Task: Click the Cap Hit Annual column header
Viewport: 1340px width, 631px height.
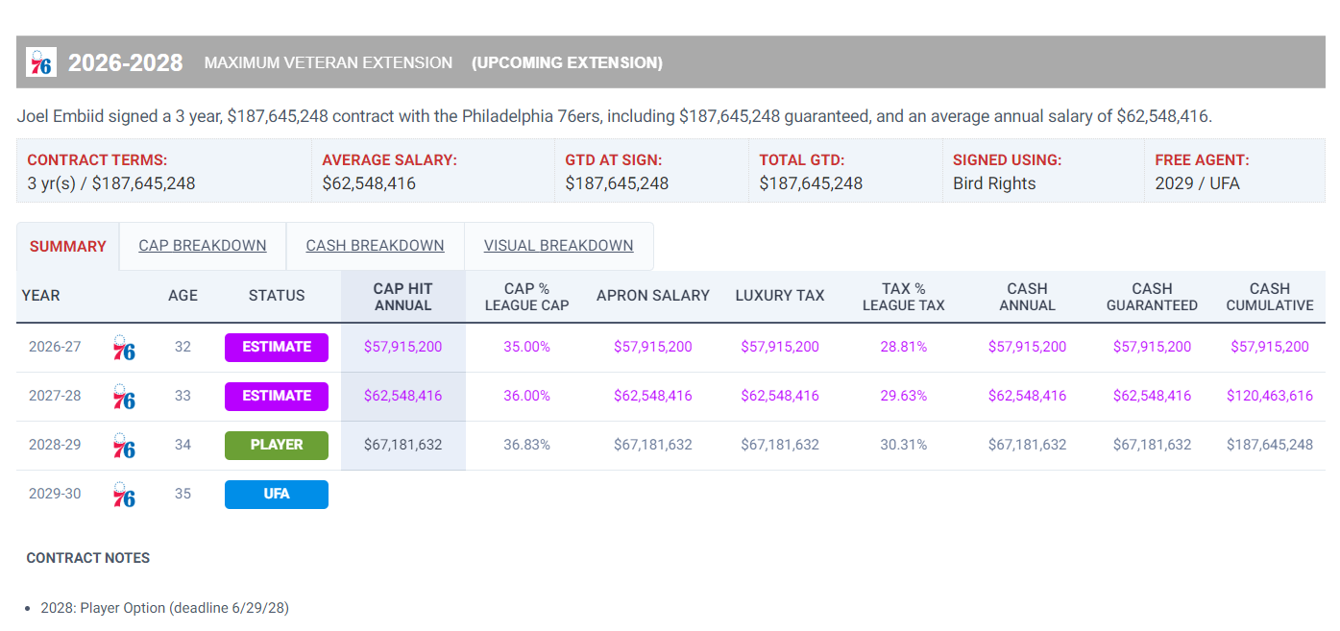Action: (403, 297)
